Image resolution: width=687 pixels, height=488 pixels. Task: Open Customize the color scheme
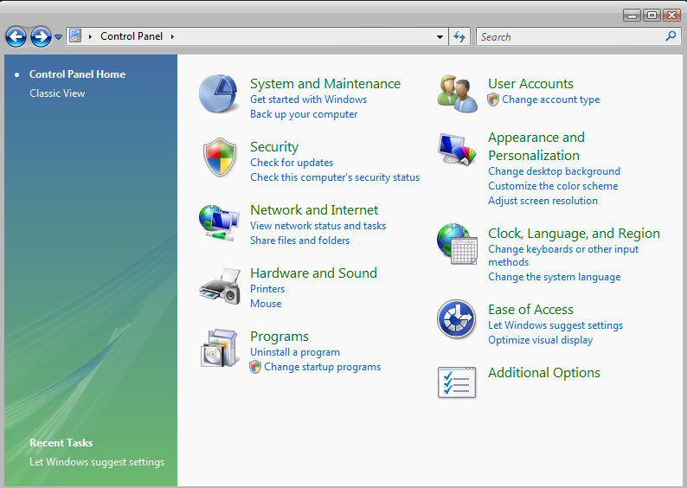pos(553,186)
